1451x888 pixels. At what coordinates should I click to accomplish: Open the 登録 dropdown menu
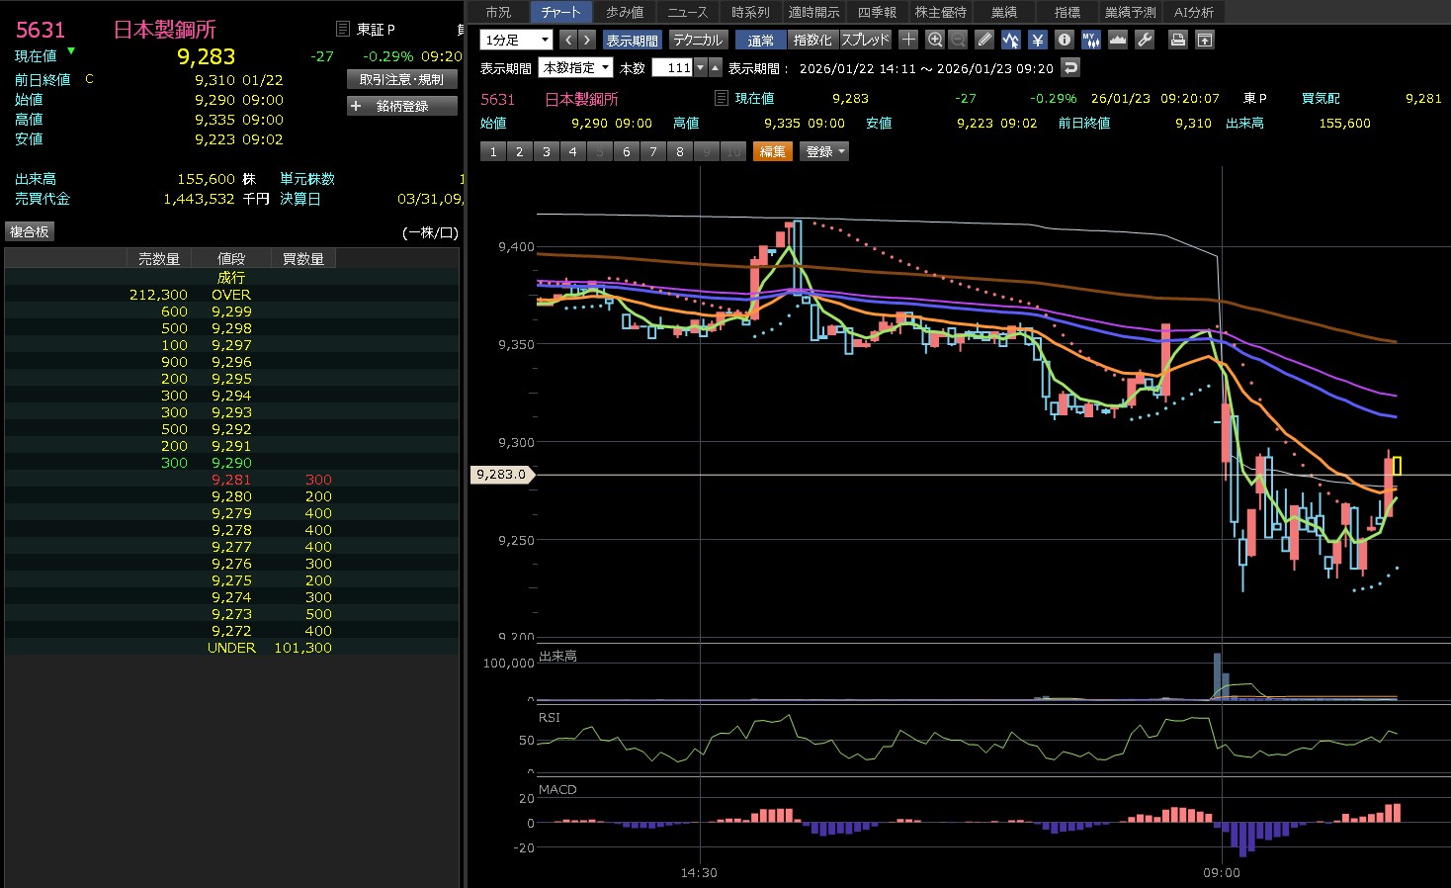click(824, 151)
